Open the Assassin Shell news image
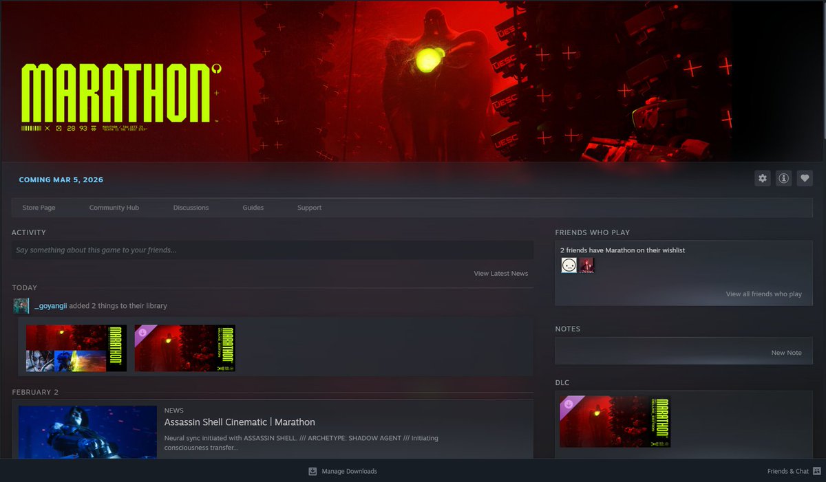Image resolution: width=826 pixels, height=482 pixels. (88, 432)
